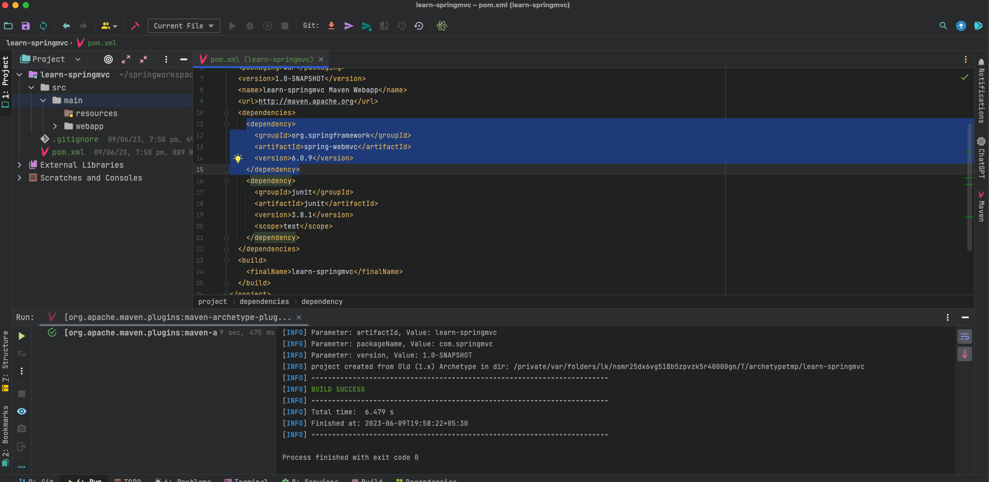Expand Scratches and Consoles node
The height and width of the screenshot is (482, 989).
(x=20, y=178)
